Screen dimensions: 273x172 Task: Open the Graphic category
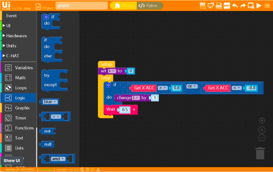pyautogui.click(x=19, y=108)
